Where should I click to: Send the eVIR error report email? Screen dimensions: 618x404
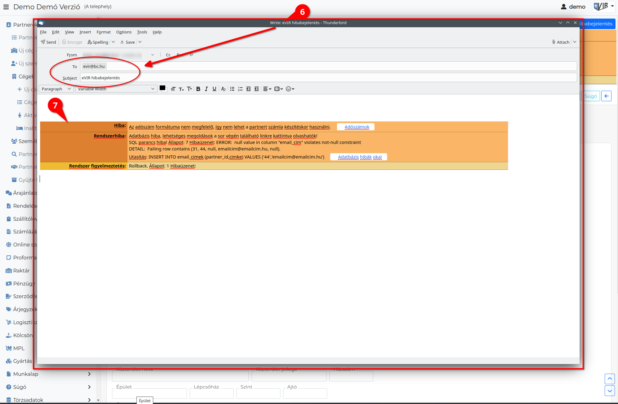pos(49,42)
